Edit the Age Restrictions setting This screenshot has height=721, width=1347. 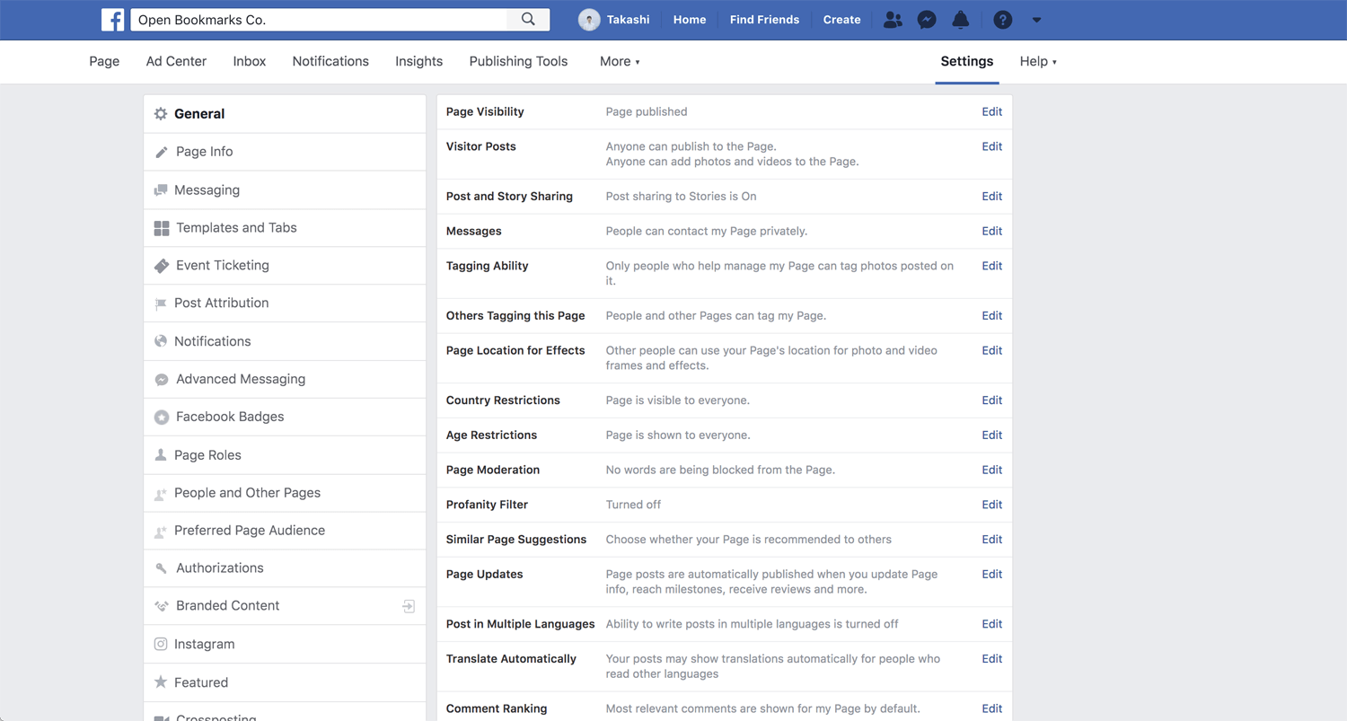click(x=991, y=435)
